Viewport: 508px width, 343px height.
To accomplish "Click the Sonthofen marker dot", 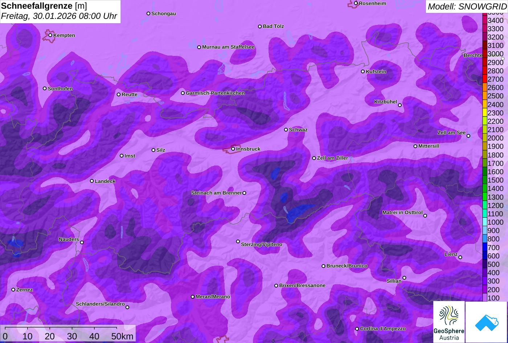I will pyautogui.click(x=45, y=89).
